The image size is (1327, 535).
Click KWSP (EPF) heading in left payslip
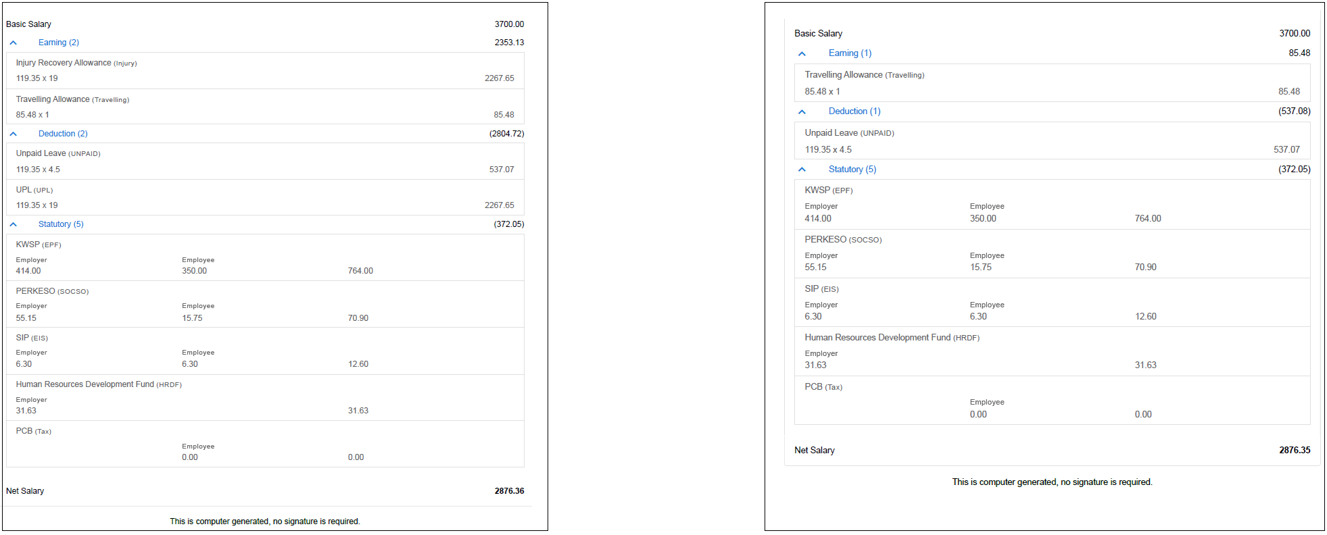(39, 245)
